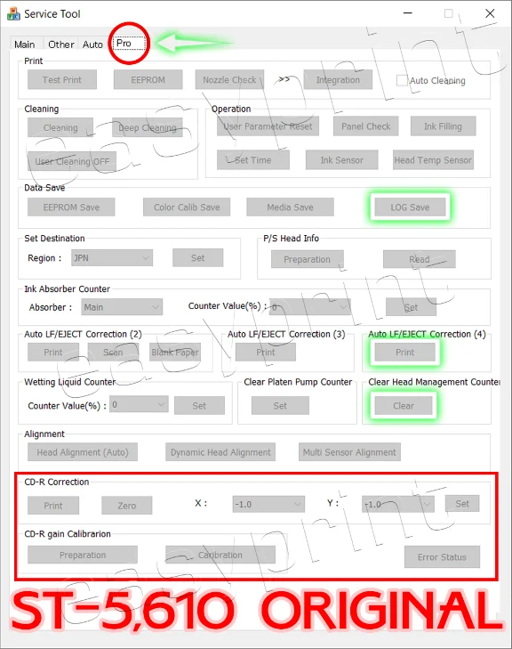The width and height of the screenshot is (512, 649).
Task: Click User Parameter Reset
Action: click(x=268, y=126)
